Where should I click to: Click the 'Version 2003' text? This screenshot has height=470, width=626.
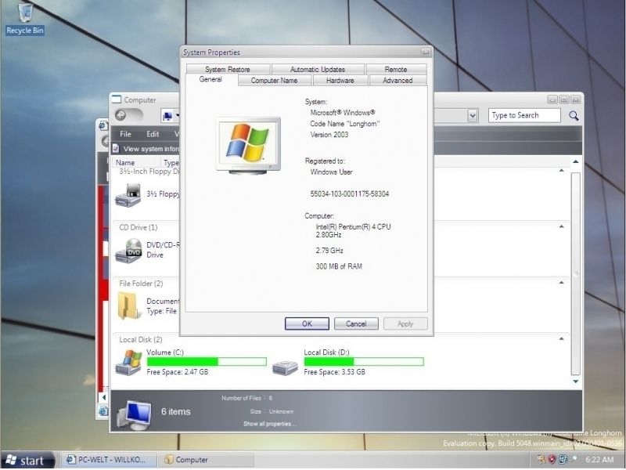pos(329,135)
